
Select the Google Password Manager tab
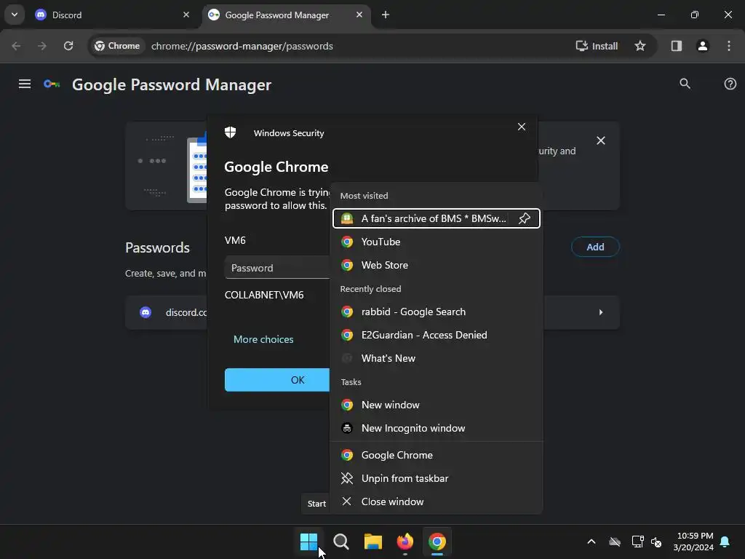pyautogui.click(x=286, y=15)
